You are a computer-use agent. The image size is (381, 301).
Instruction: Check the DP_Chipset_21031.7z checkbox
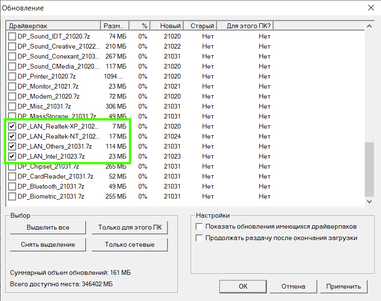pyautogui.click(x=12, y=167)
